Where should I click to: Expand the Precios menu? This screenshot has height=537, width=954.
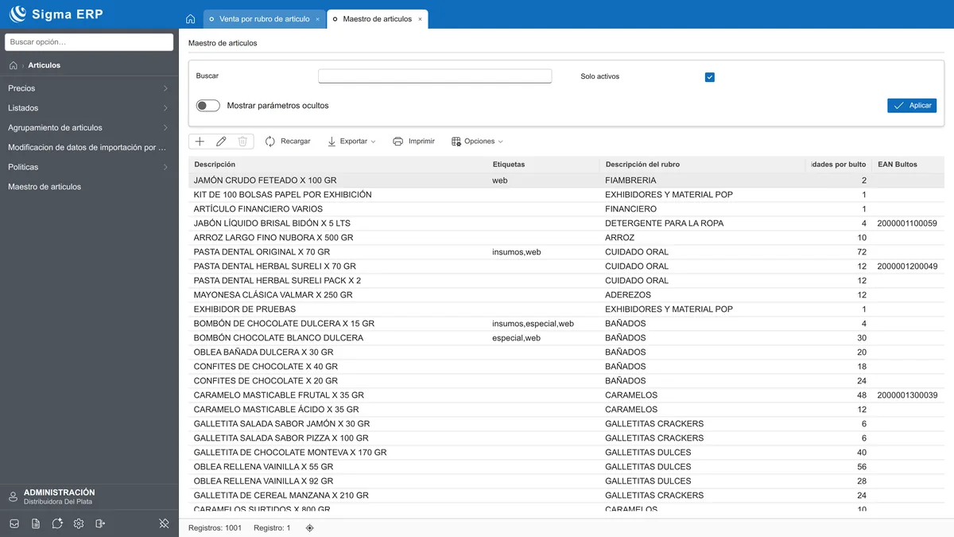89,88
